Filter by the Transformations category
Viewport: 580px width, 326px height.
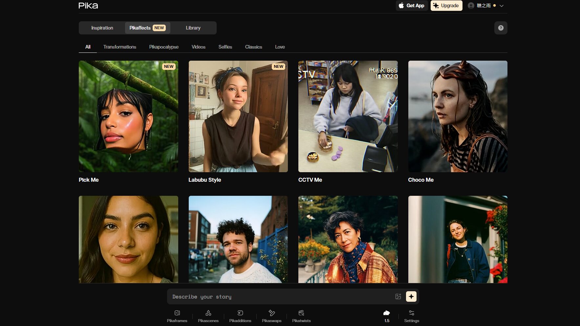(x=119, y=47)
